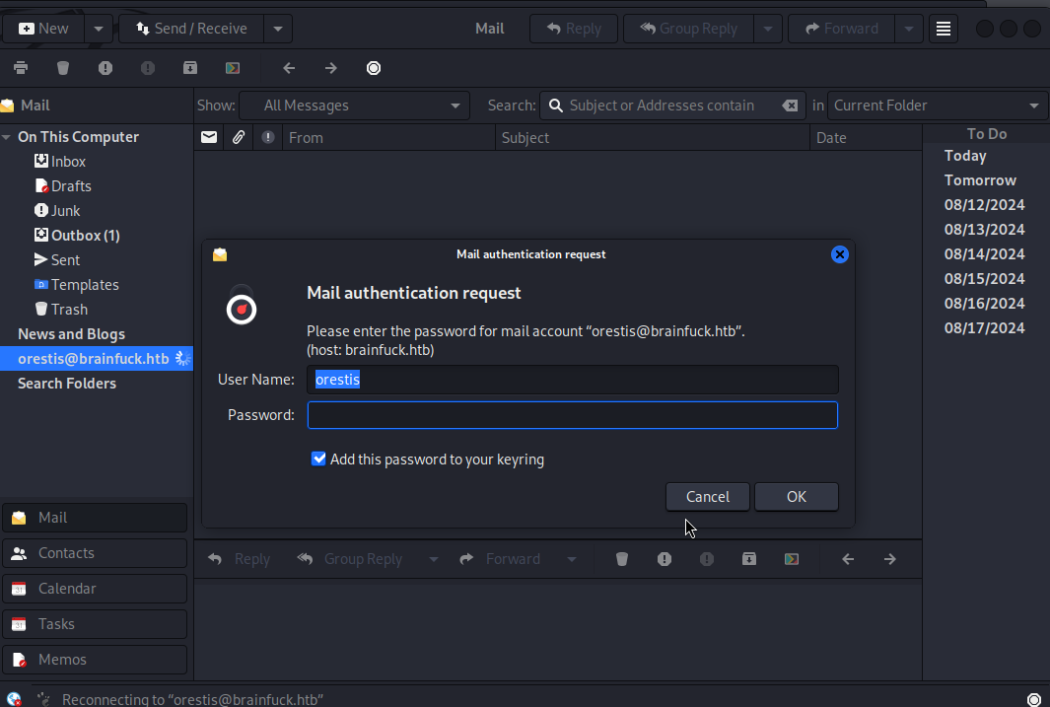Click the print icon in the toolbar

click(21, 68)
